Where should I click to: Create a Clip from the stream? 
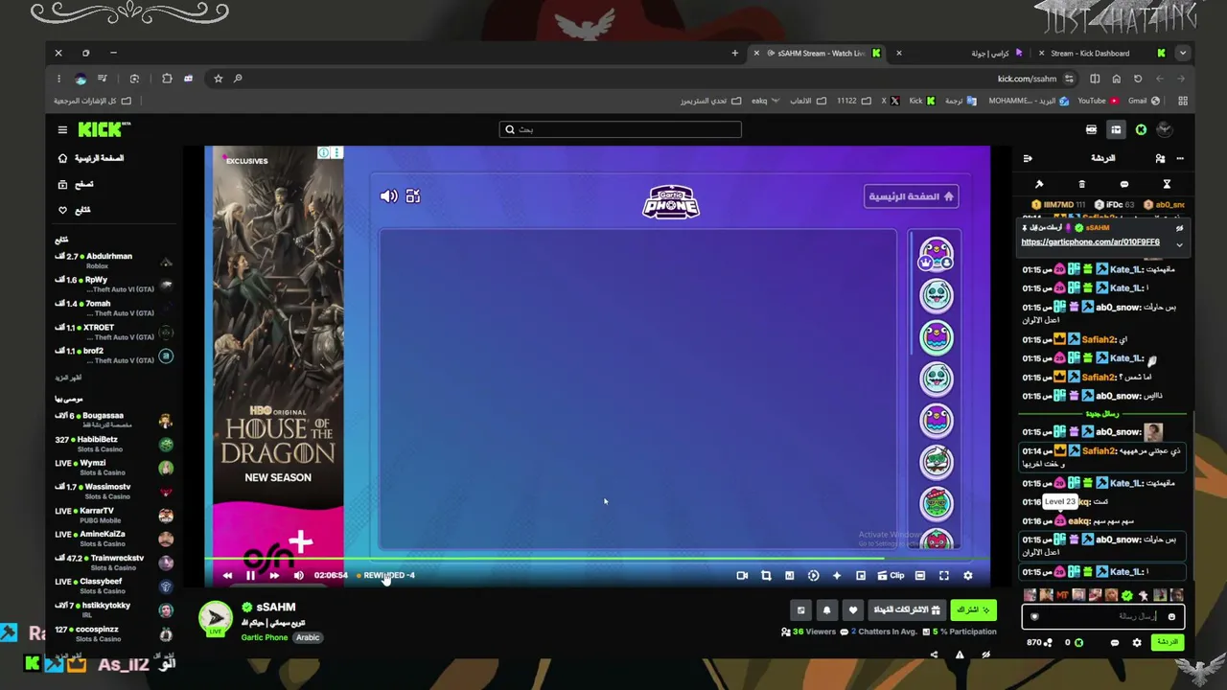click(891, 576)
